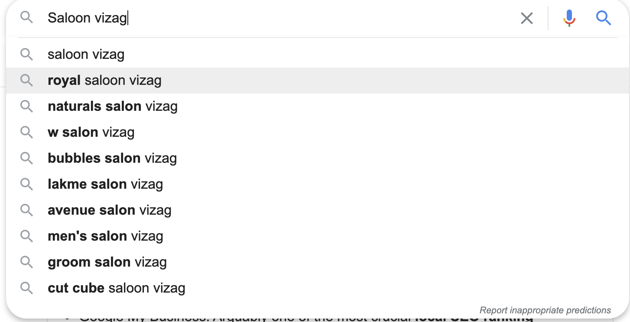Click magnifier icon beside royal saloon vizag
The width and height of the screenshot is (630, 322).
pyautogui.click(x=27, y=80)
